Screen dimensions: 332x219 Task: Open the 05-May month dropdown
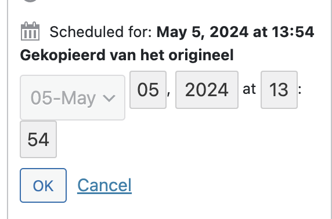point(73,97)
